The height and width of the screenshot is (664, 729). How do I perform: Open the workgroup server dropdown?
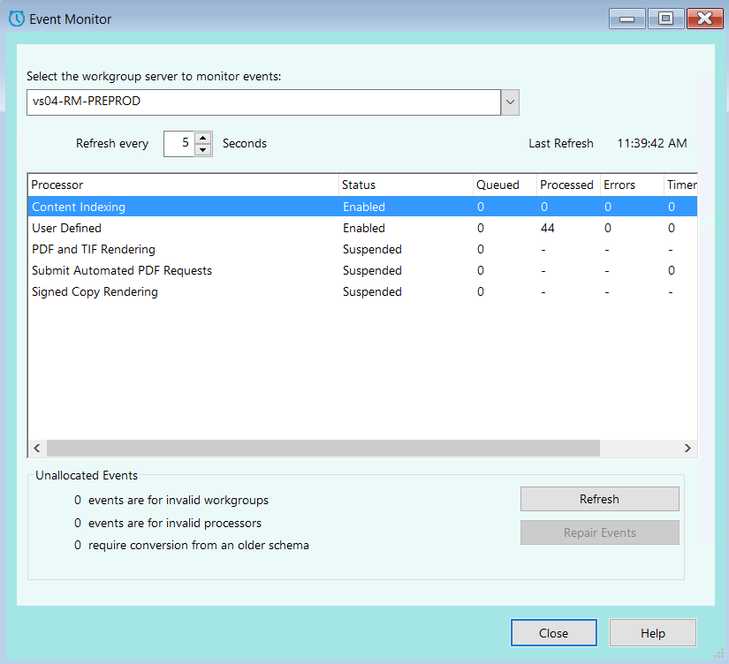(510, 102)
